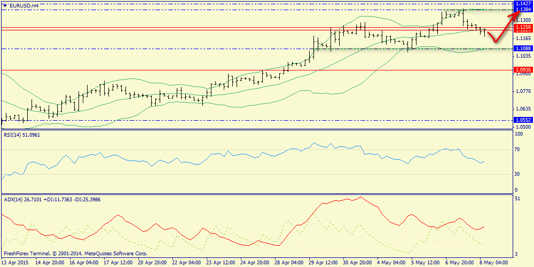Click the 1.1427 blue price label
Screen dimensions: 534x267
[522, 3]
